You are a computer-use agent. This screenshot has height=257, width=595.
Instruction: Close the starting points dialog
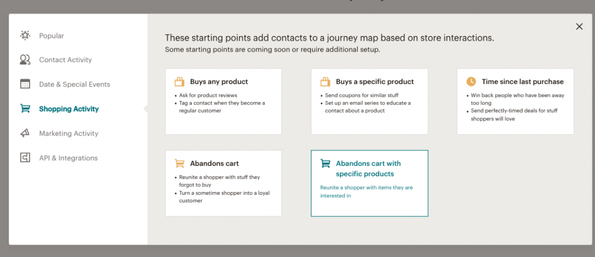pyautogui.click(x=579, y=27)
